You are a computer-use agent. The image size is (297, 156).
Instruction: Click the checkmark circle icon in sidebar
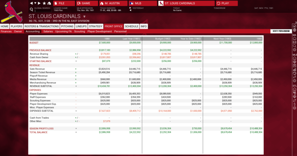[x=294, y=26]
